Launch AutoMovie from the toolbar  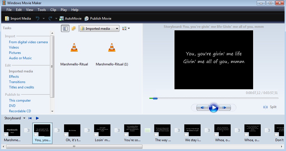click(x=71, y=19)
